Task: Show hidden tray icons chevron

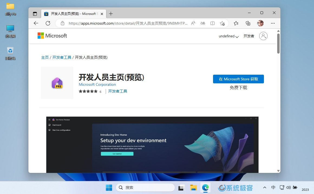Action: 264,188
